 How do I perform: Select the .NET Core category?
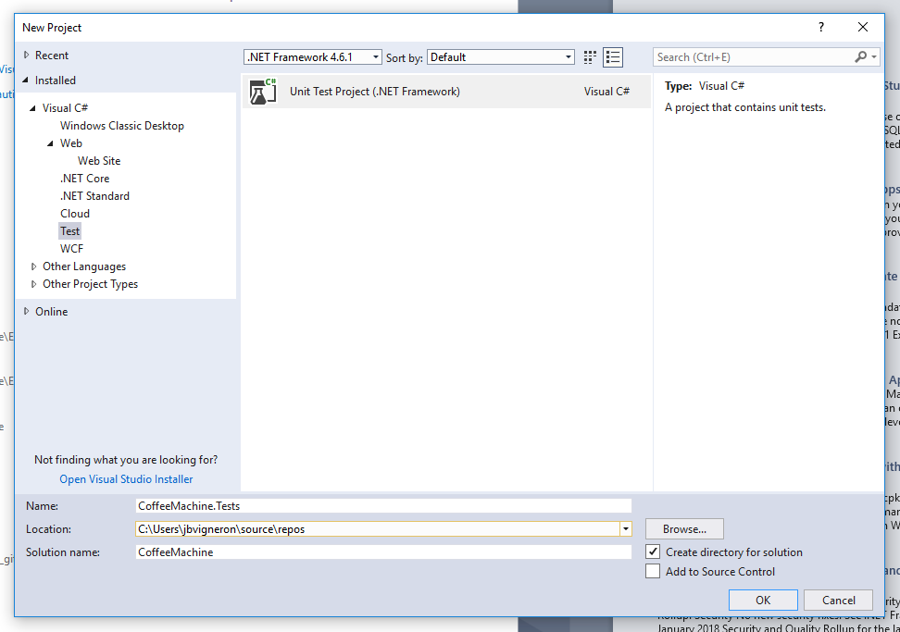85,179
